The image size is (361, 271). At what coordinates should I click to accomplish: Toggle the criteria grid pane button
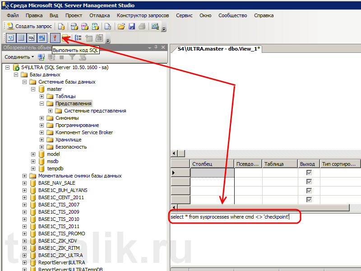tap(21, 38)
